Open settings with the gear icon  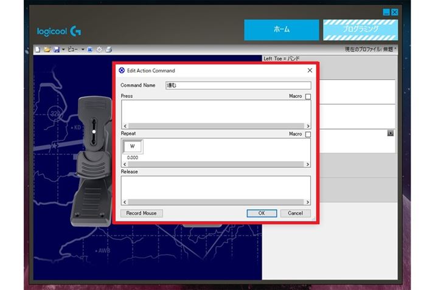point(99,49)
